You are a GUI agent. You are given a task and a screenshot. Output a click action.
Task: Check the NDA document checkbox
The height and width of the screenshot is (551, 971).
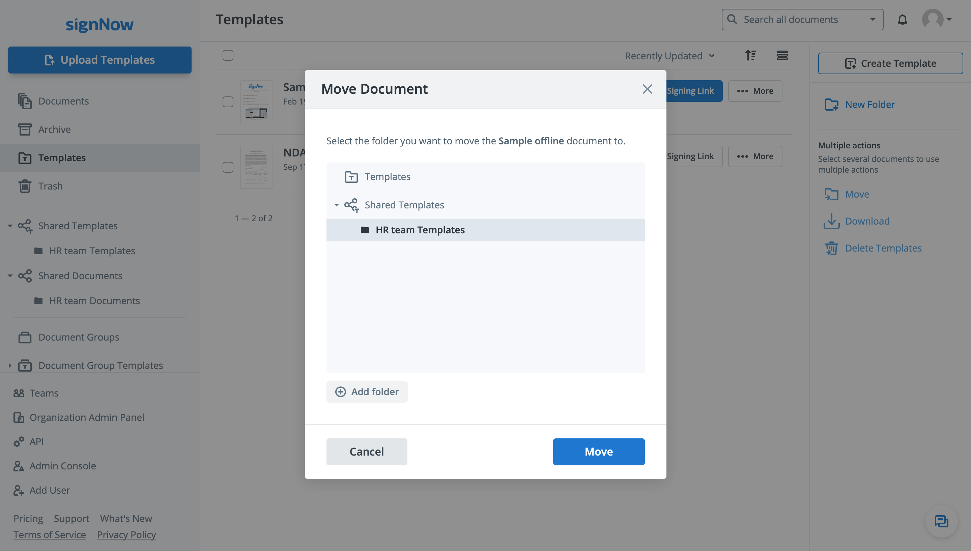coord(228,166)
